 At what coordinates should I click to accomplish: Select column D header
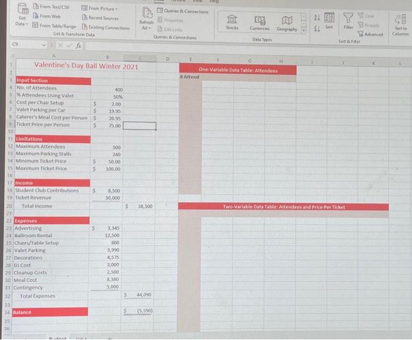[168, 59]
